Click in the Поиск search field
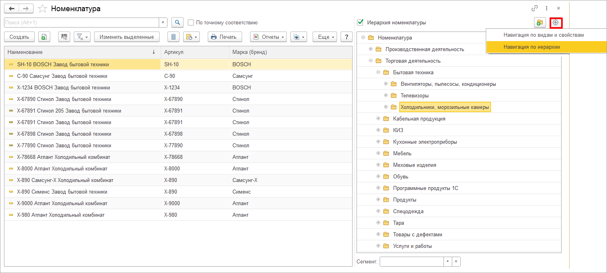 (x=81, y=23)
